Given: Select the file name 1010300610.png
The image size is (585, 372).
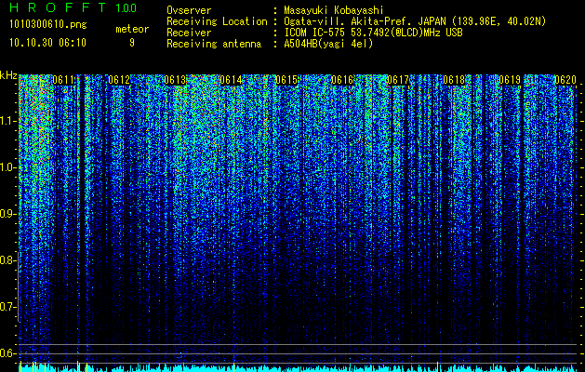Looking at the screenshot, I should click(48, 25).
